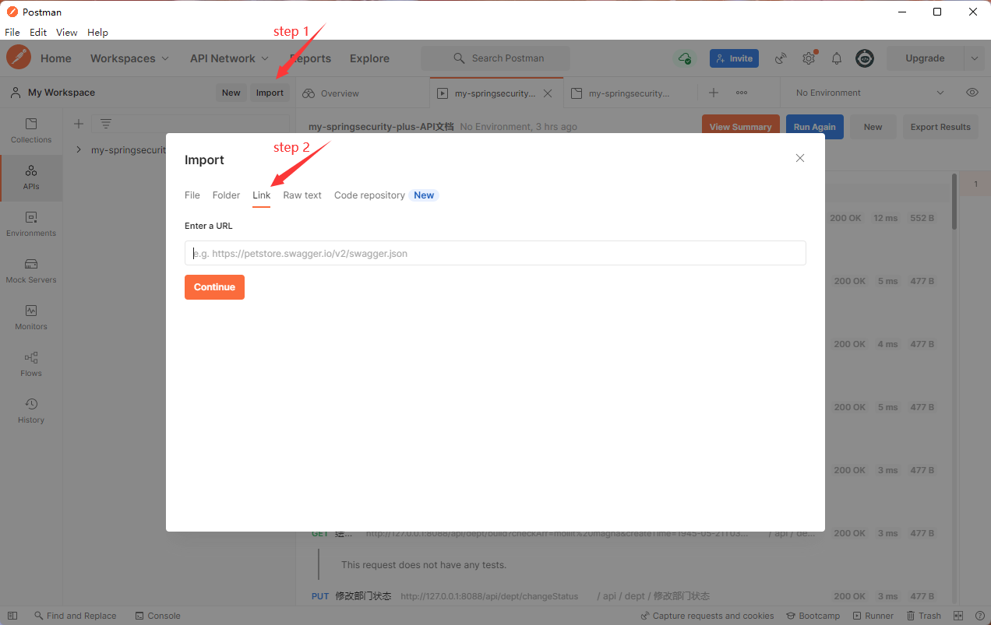
Task: Open the satellite capture requests icon in header
Action: pyautogui.click(x=781, y=58)
